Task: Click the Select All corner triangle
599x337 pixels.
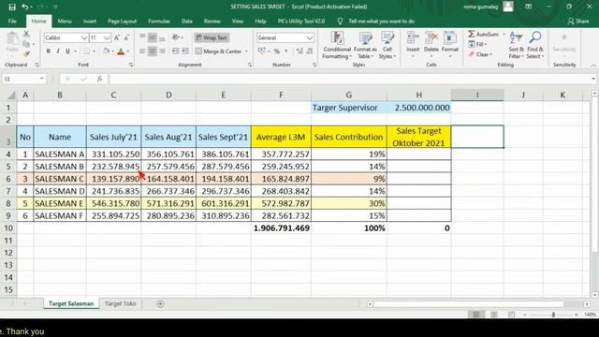Action: [11, 95]
